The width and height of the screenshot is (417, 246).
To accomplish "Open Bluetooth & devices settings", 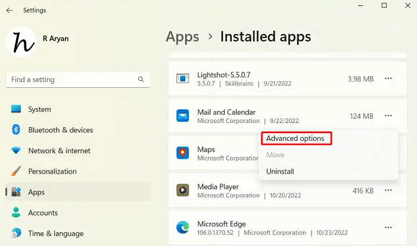I will (78, 130).
